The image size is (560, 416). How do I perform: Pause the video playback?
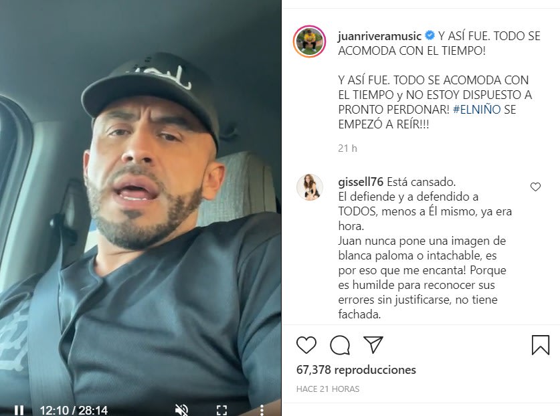pyautogui.click(x=19, y=410)
